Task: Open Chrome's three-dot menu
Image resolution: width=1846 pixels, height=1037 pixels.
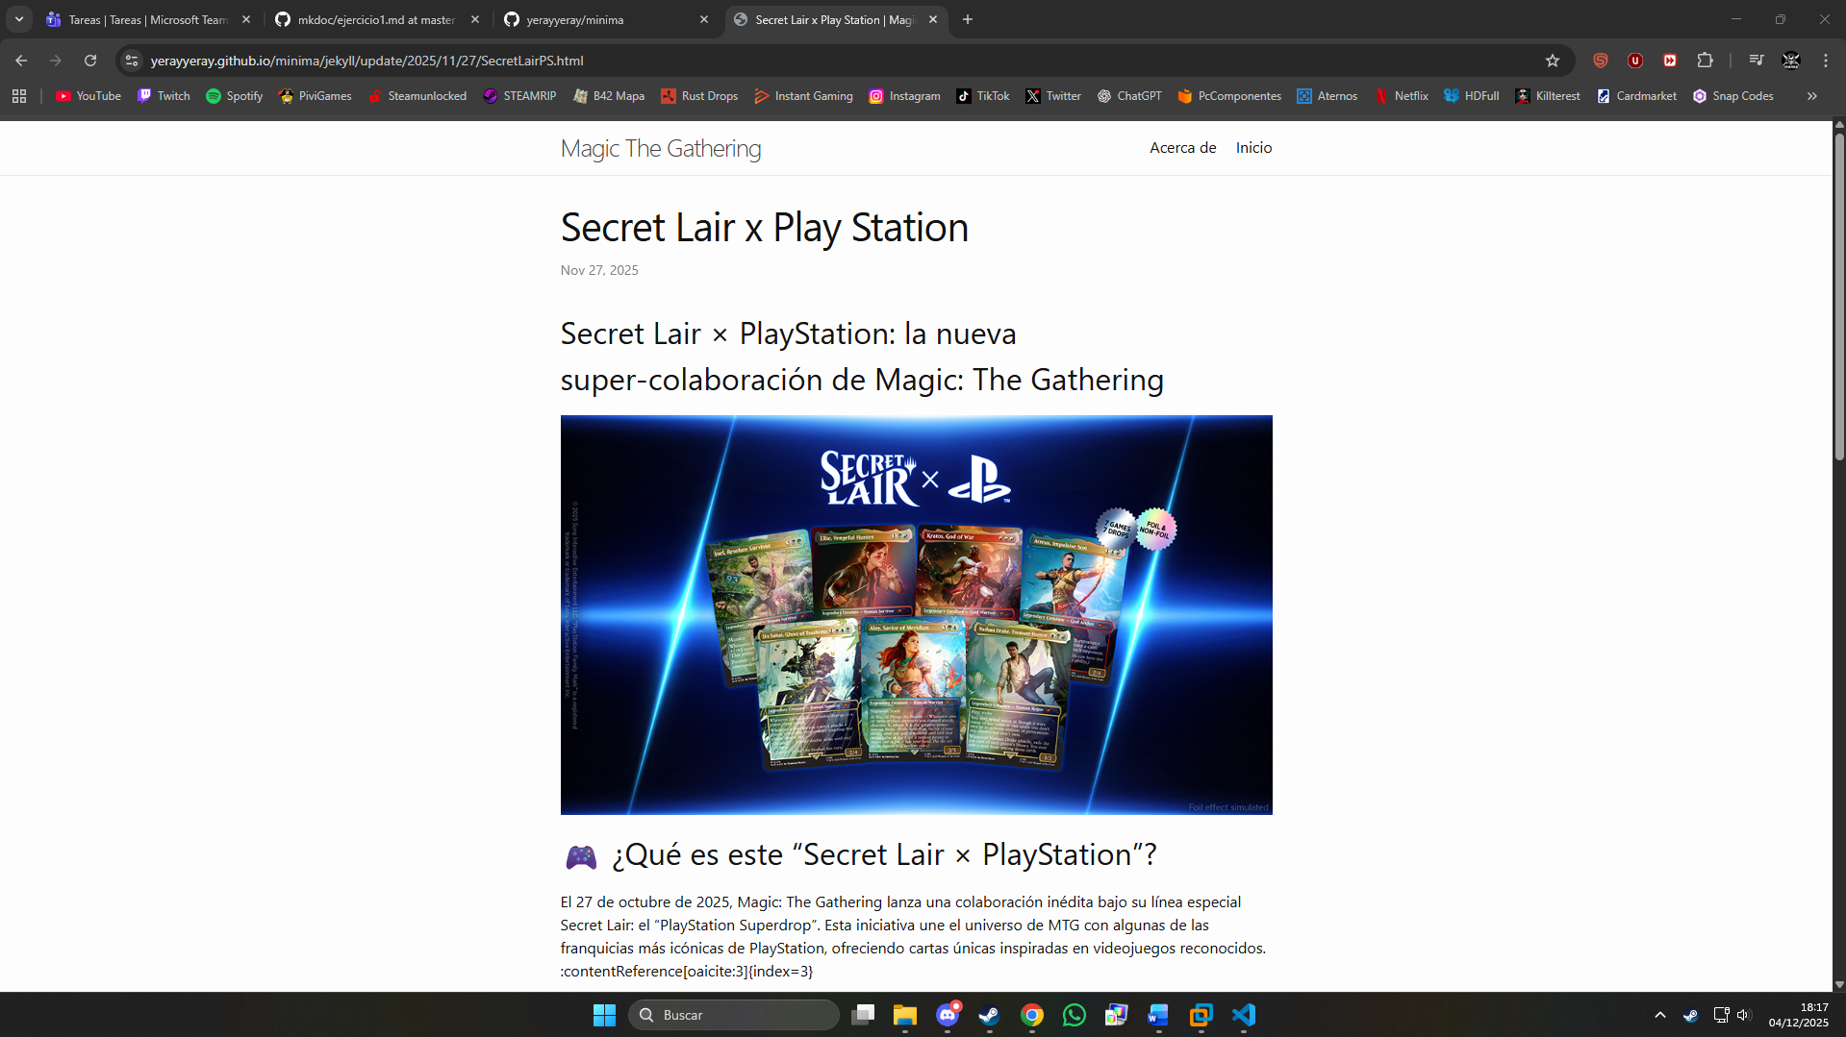Action: point(1825,61)
